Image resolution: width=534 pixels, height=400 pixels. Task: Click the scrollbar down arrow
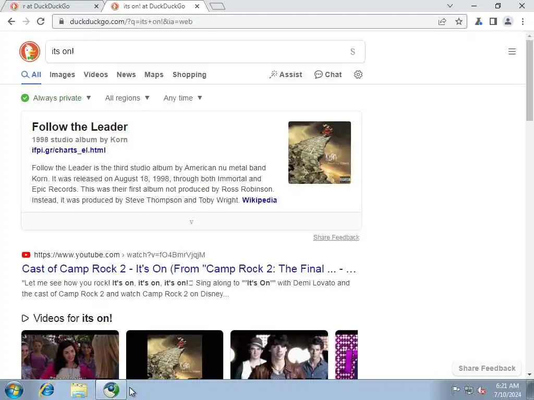coord(530,374)
